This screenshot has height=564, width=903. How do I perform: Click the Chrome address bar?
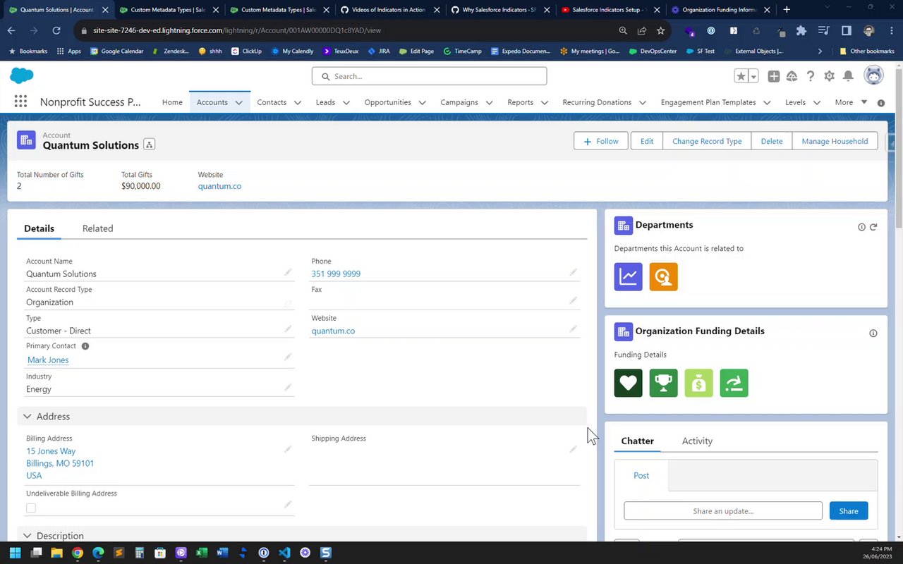(346, 31)
